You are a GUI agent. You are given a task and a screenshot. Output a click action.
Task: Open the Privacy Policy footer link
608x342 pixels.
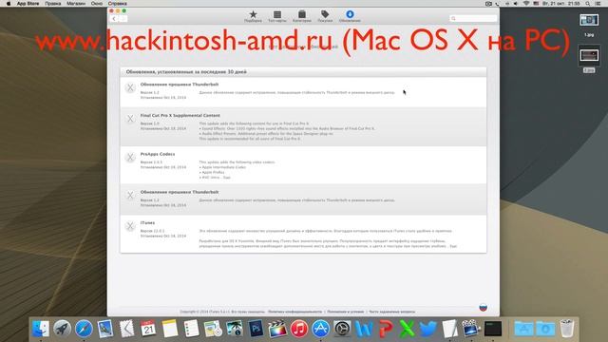tap(294, 312)
